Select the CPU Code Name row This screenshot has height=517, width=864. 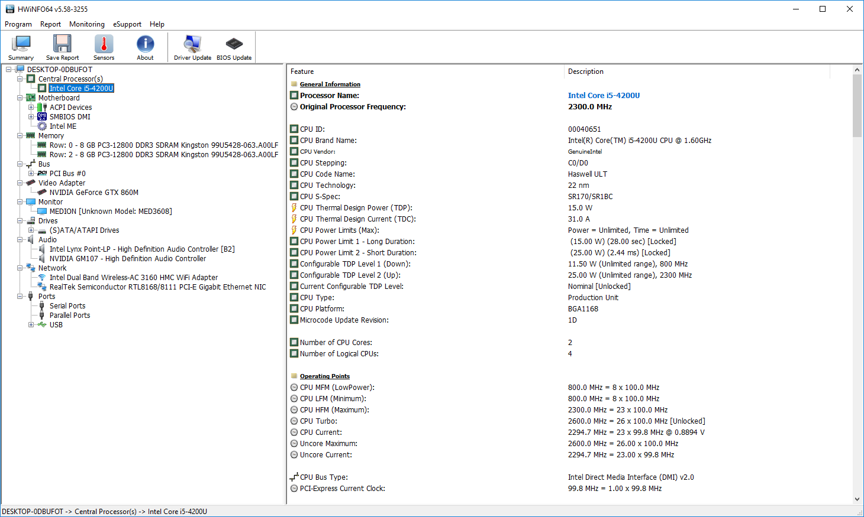(569, 174)
